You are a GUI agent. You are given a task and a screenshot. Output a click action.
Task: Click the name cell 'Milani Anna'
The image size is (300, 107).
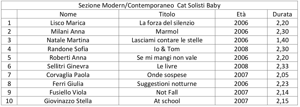click(68, 32)
